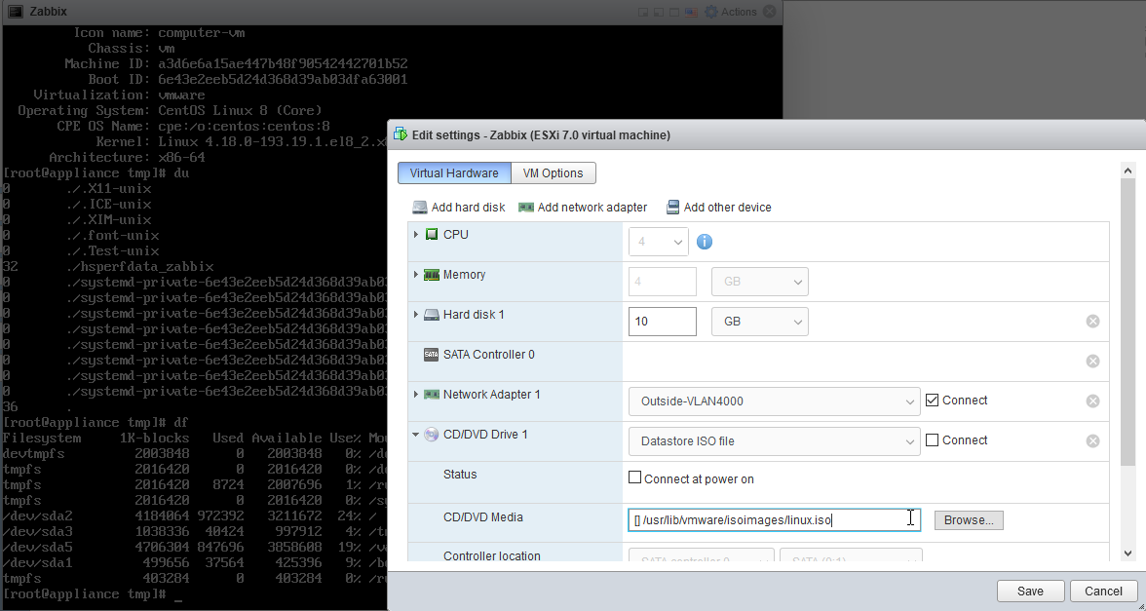This screenshot has width=1146, height=611.
Task: Close the Zabbix console window
Action: [769, 12]
